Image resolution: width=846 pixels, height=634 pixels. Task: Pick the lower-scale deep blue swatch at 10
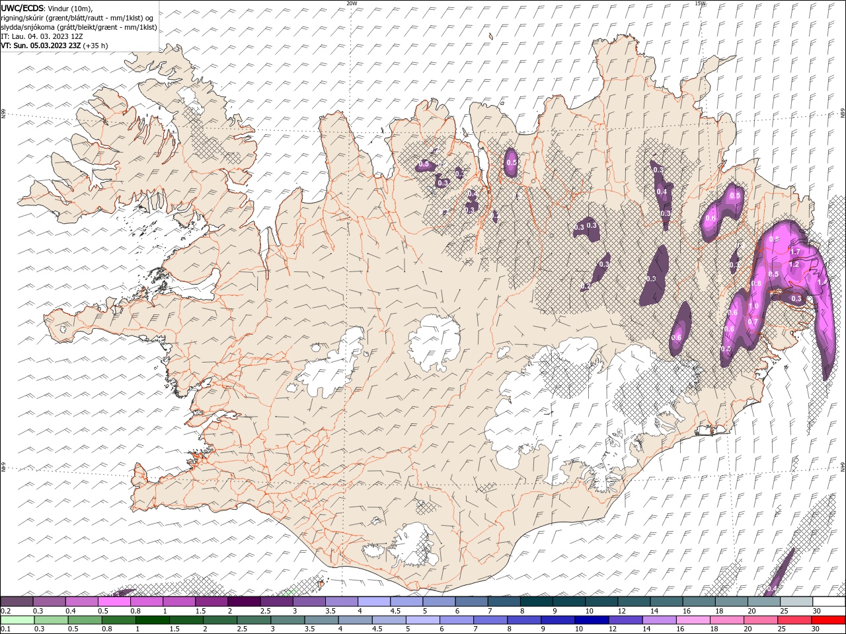pyautogui.click(x=592, y=620)
